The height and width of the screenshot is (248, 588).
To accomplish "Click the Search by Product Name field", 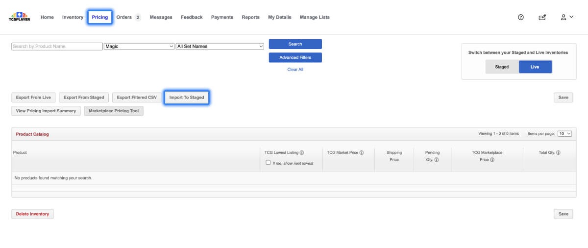I will [x=57, y=47].
